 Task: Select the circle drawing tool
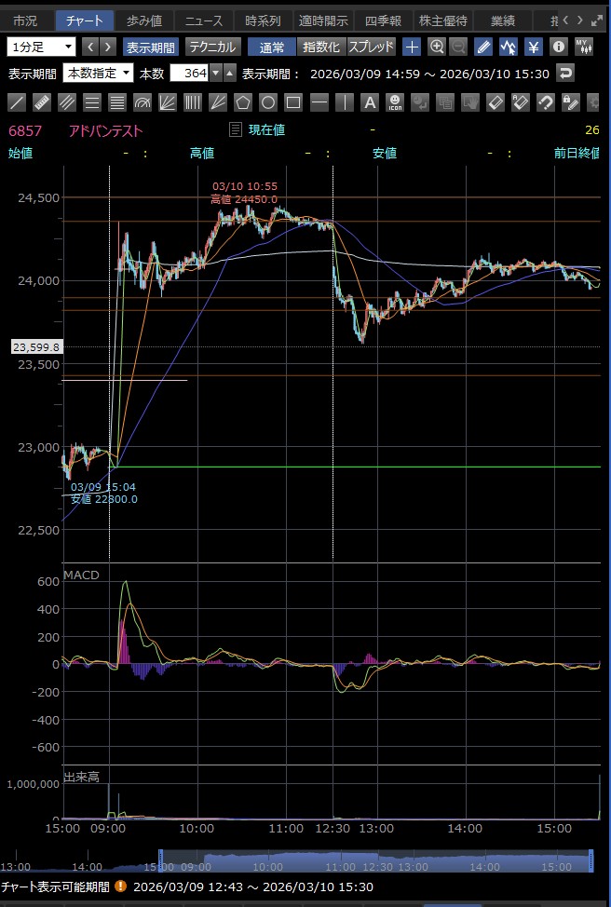point(268,102)
